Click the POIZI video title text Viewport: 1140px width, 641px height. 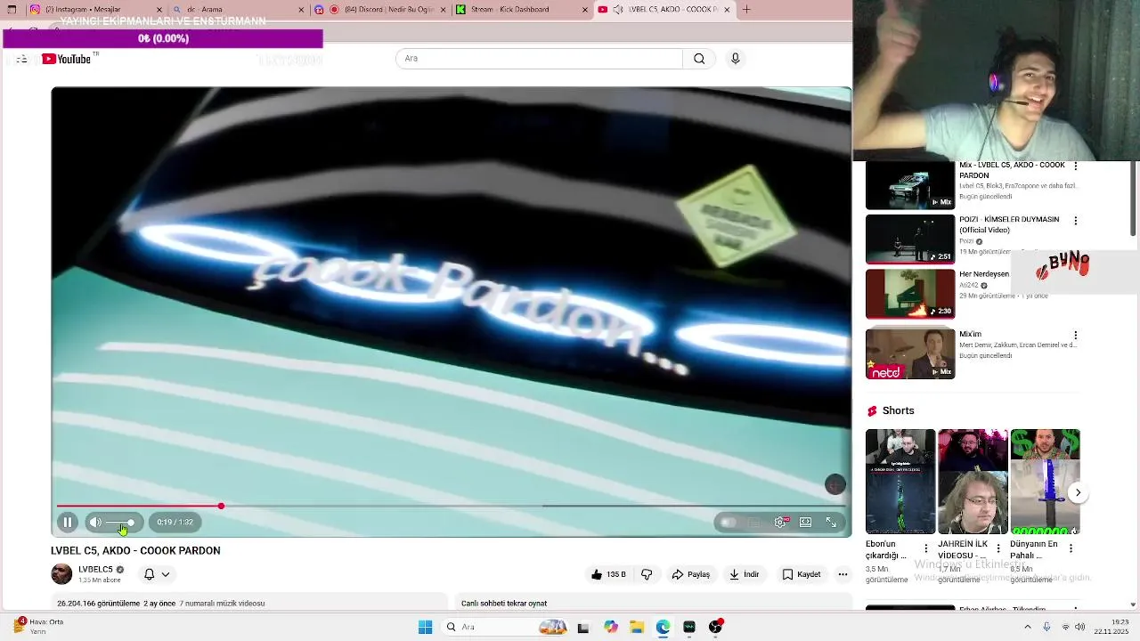click(x=1009, y=224)
